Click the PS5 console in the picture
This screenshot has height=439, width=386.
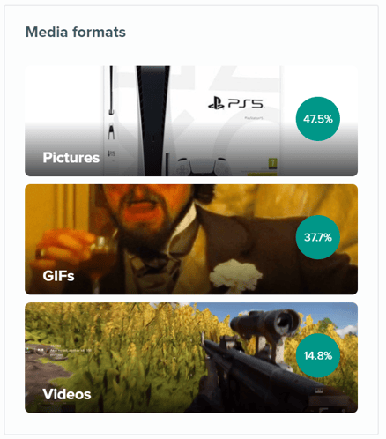(x=152, y=121)
